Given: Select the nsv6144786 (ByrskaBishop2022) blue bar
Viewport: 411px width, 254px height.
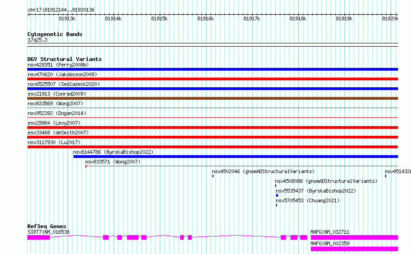Looking at the screenshot, I should tap(236, 157).
